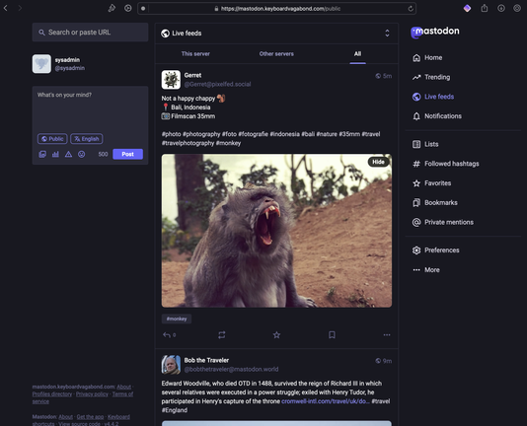Open the #photography hashtag

[x=201, y=134]
